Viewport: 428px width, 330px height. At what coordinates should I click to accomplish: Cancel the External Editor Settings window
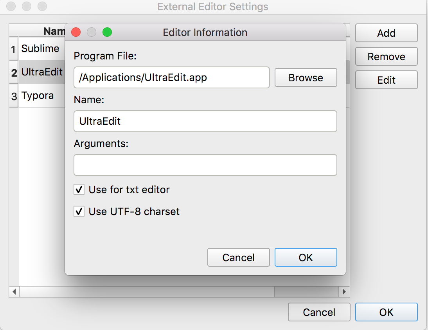click(319, 312)
